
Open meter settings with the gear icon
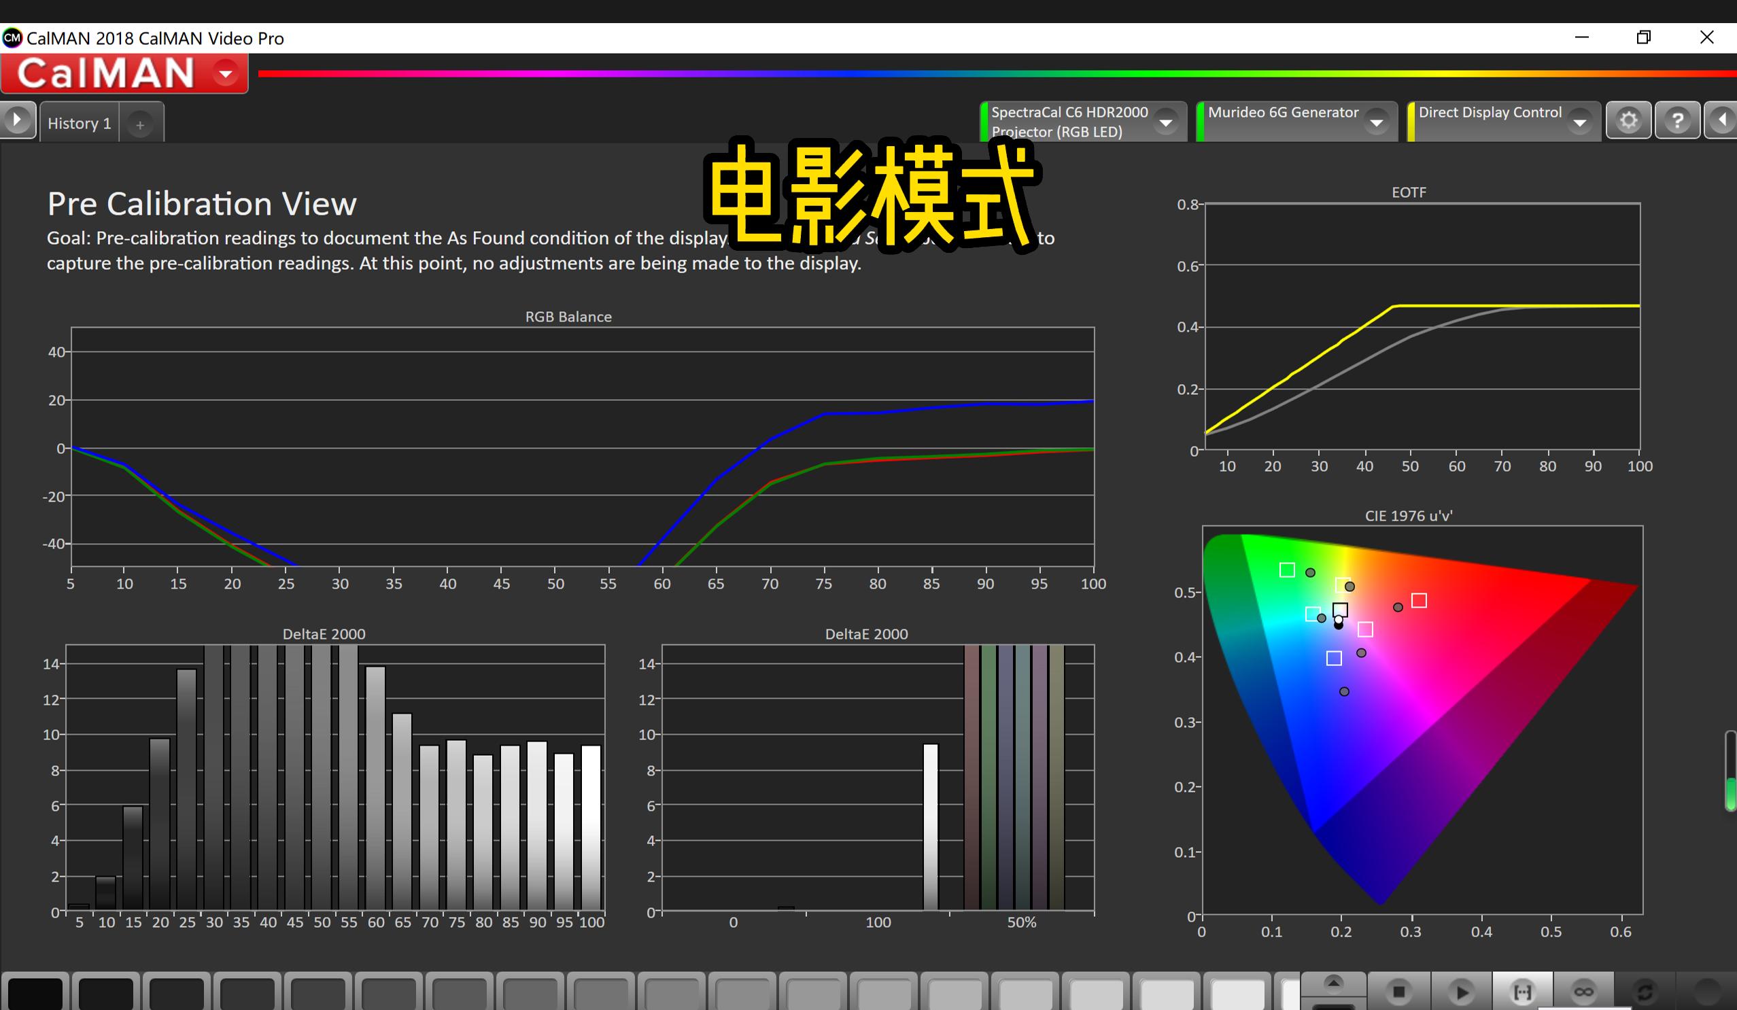1629,120
